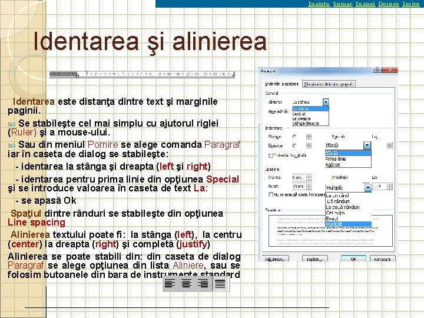Click the Implicit... button
This screenshot has width=424, height=318.
(314, 259)
